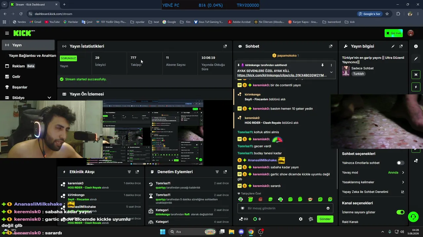This screenshot has height=237, width=423.
Task: Open Yasaklanmış kelimeler list
Action: click(x=373, y=182)
